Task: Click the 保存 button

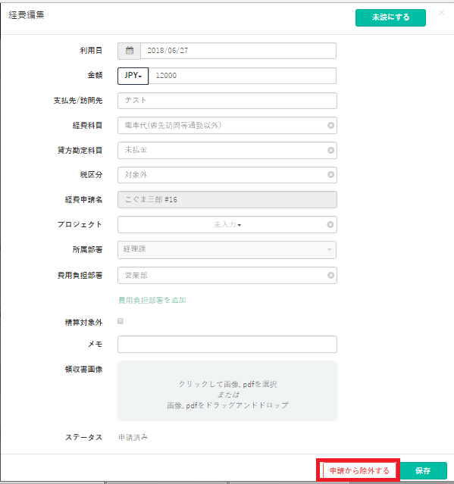Action: (x=423, y=470)
